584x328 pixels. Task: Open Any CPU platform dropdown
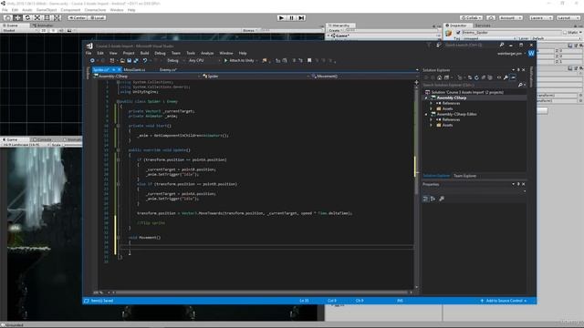point(203,61)
